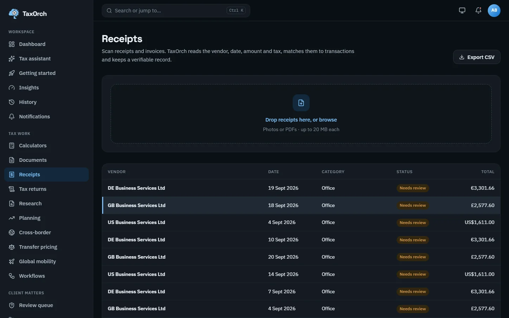Click the Research icon

tap(12, 204)
